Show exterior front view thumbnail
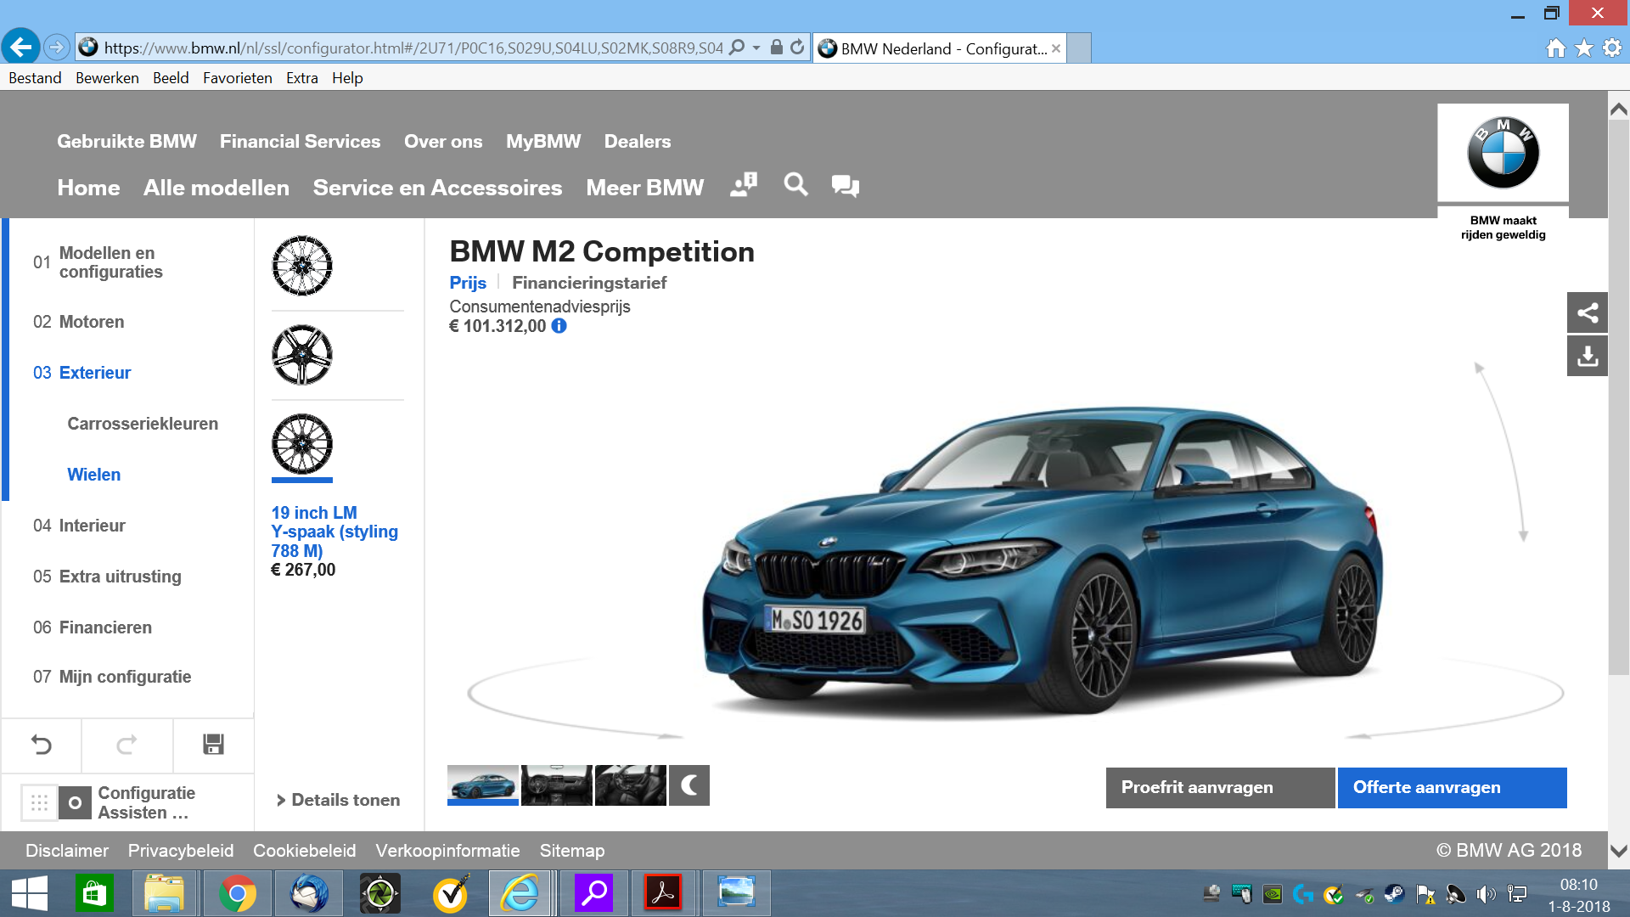 coord(482,785)
